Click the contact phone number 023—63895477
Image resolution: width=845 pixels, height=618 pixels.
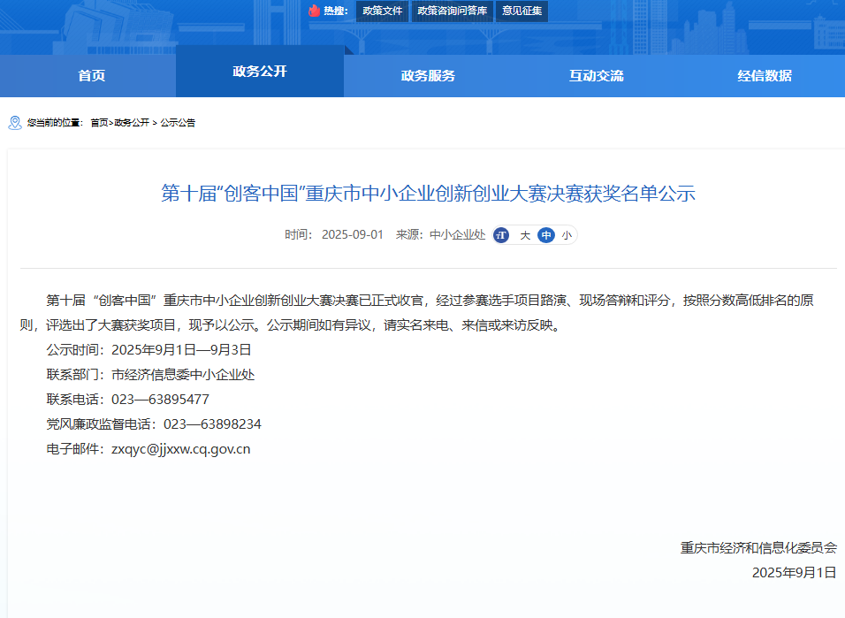[160, 400]
